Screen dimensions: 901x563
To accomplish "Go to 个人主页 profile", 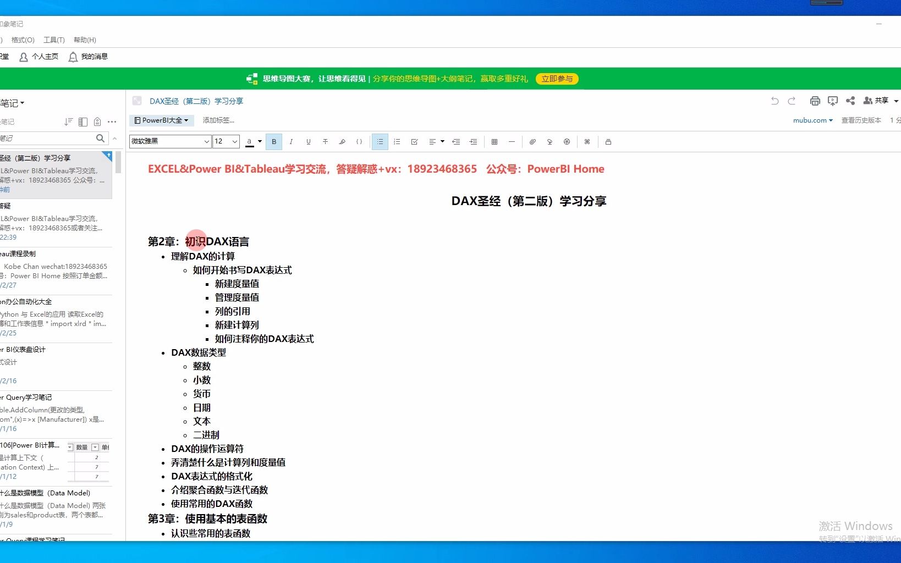I will (x=39, y=57).
